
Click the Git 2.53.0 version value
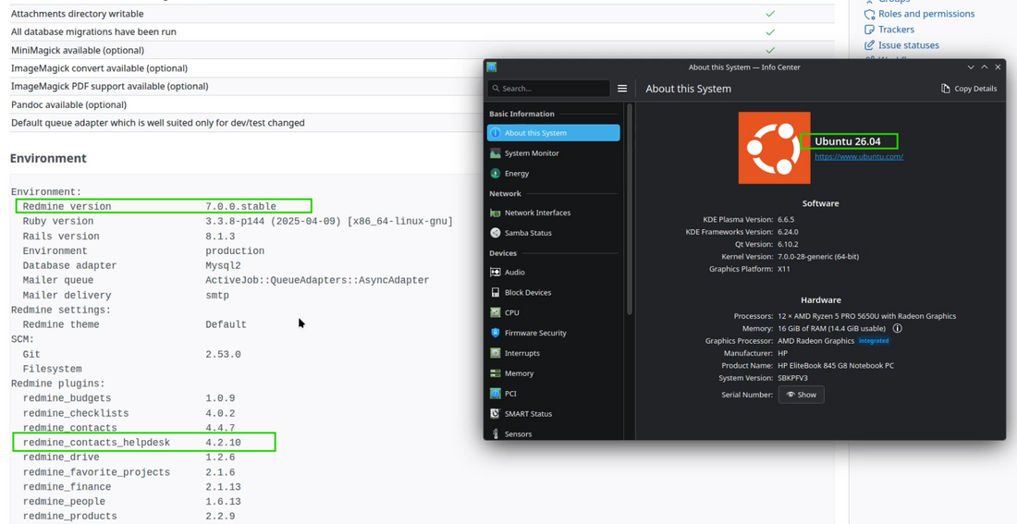(223, 354)
